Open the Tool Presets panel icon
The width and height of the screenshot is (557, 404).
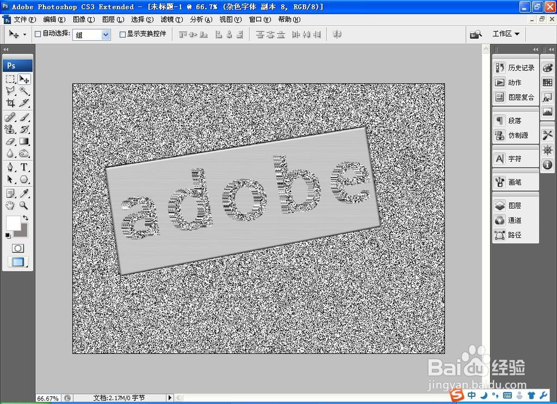(548, 135)
